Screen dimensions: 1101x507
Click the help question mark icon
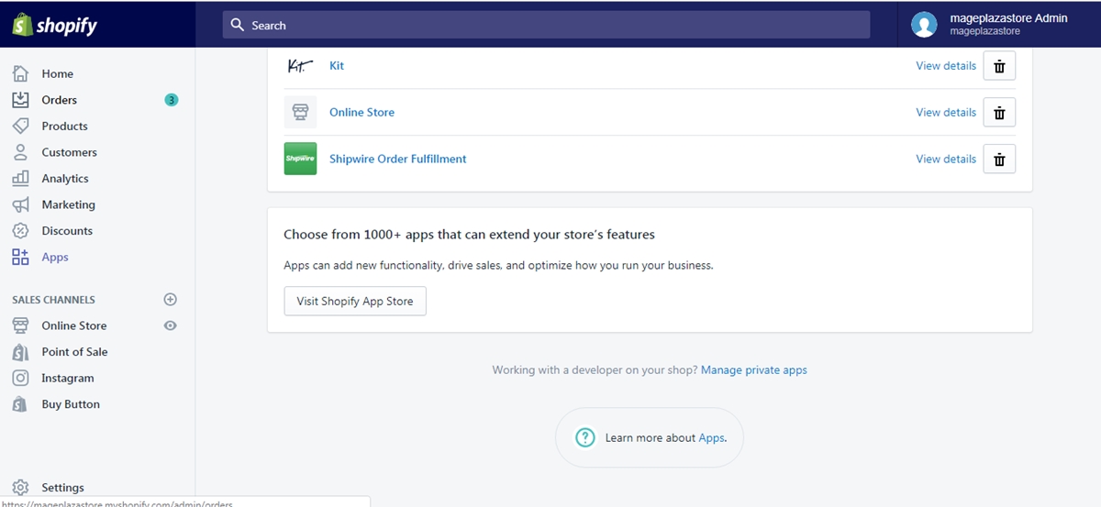tap(585, 437)
